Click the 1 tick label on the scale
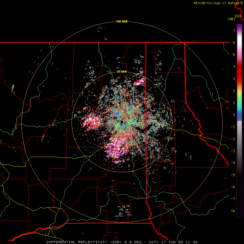Screen dimensions: 244x244 (234, 103)
